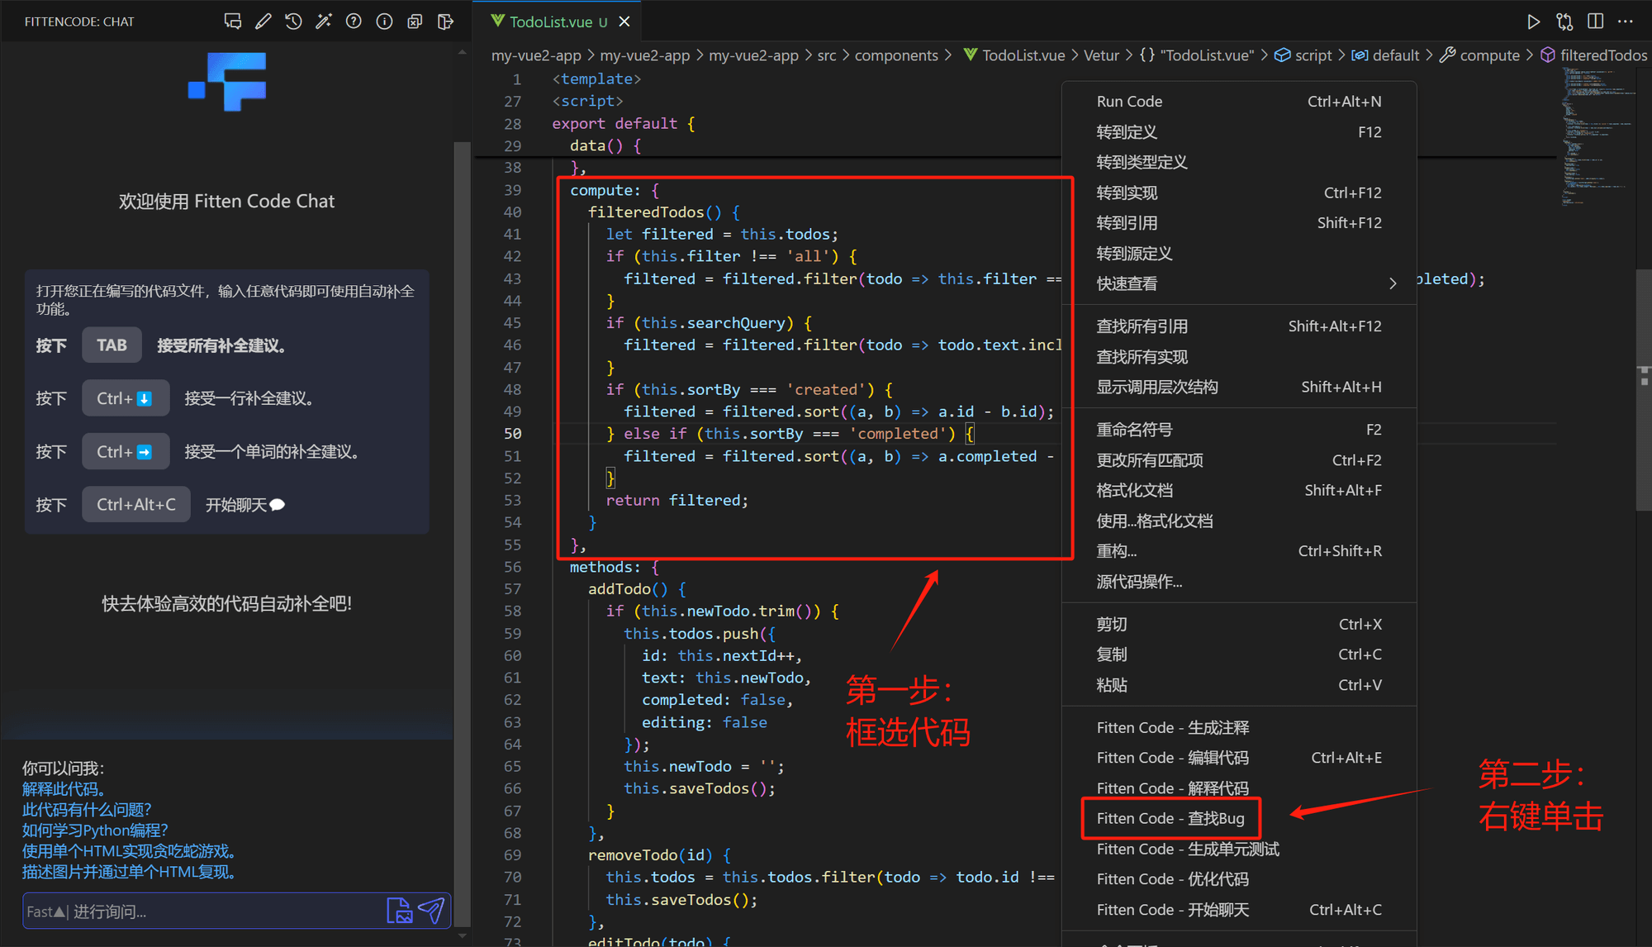Click the Ctrl+right arrow shortcut hint
Viewport: 1652px width, 947px height.
click(126, 452)
